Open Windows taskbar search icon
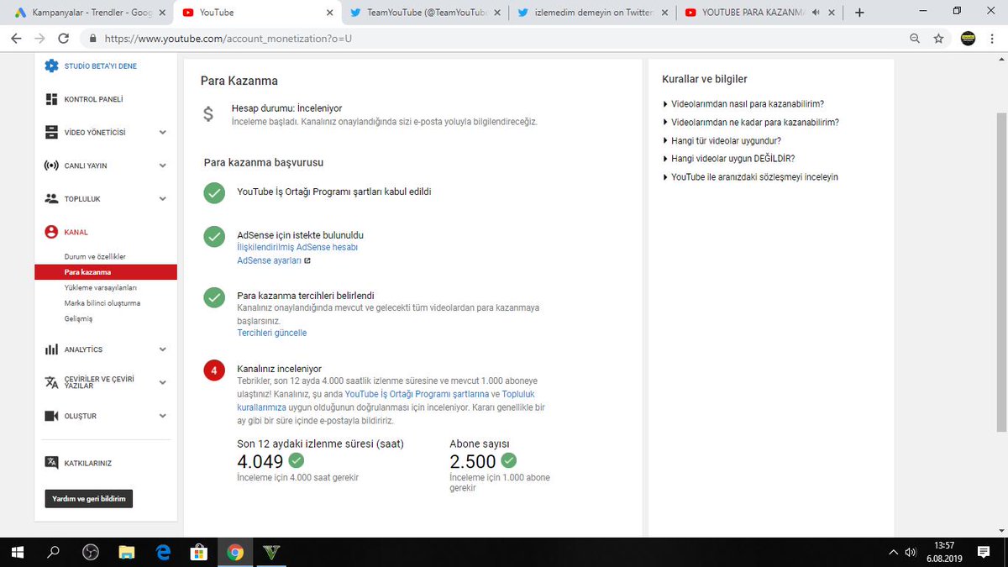The height and width of the screenshot is (567, 1008). (54, 552)
